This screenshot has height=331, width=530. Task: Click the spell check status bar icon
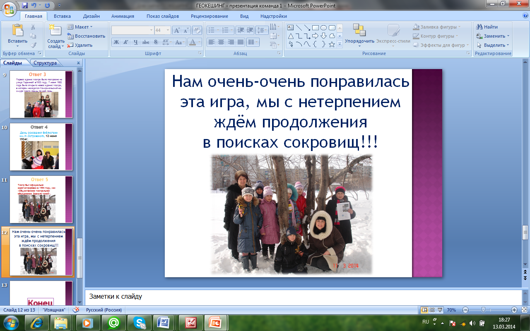point(76,309)
